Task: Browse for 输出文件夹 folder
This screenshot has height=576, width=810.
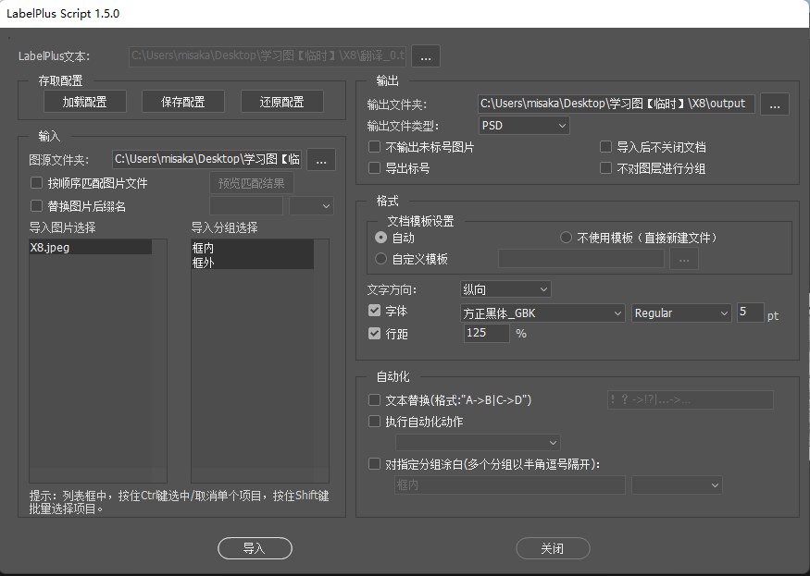Action: 774,104
